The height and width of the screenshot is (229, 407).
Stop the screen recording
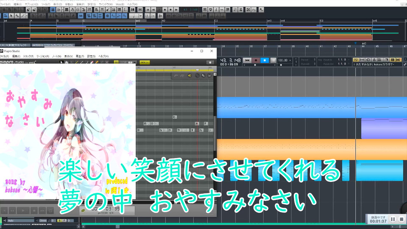coord(401,219)
